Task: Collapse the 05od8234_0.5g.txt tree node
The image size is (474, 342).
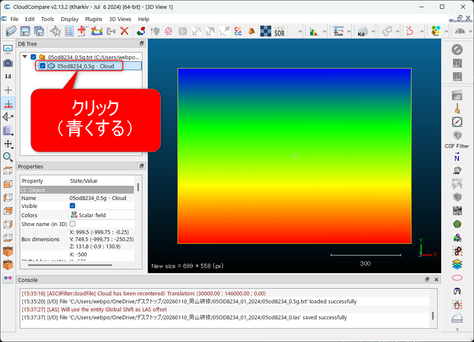Action: pos(25,57)
